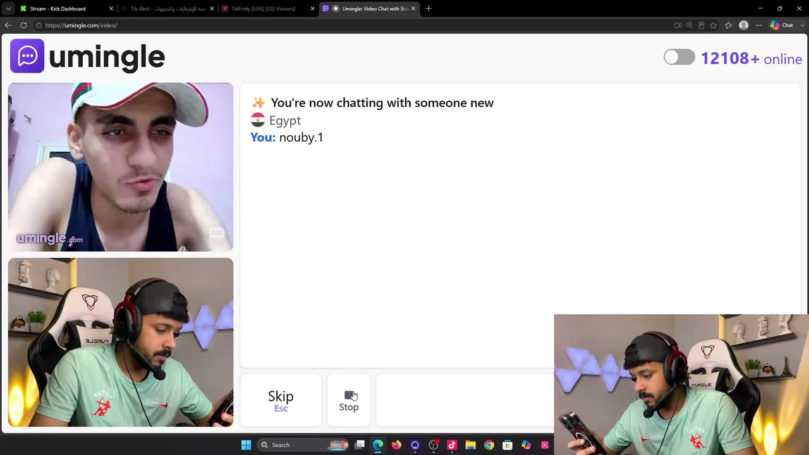Screen dimensions: 809x455
Task: Open Microsoft Store from the taskbar
Action: tap(508, 445)
